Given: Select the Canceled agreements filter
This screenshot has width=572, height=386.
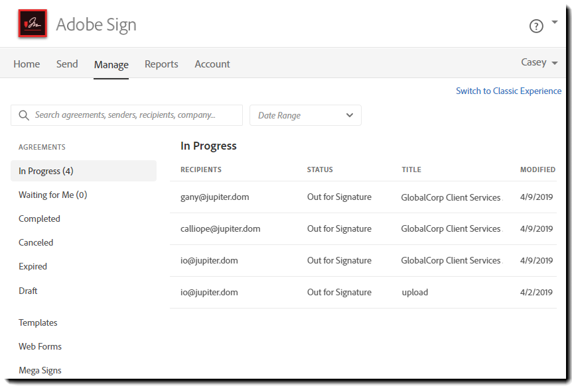Looking at the screenshot, I should [x=36, y=242].
